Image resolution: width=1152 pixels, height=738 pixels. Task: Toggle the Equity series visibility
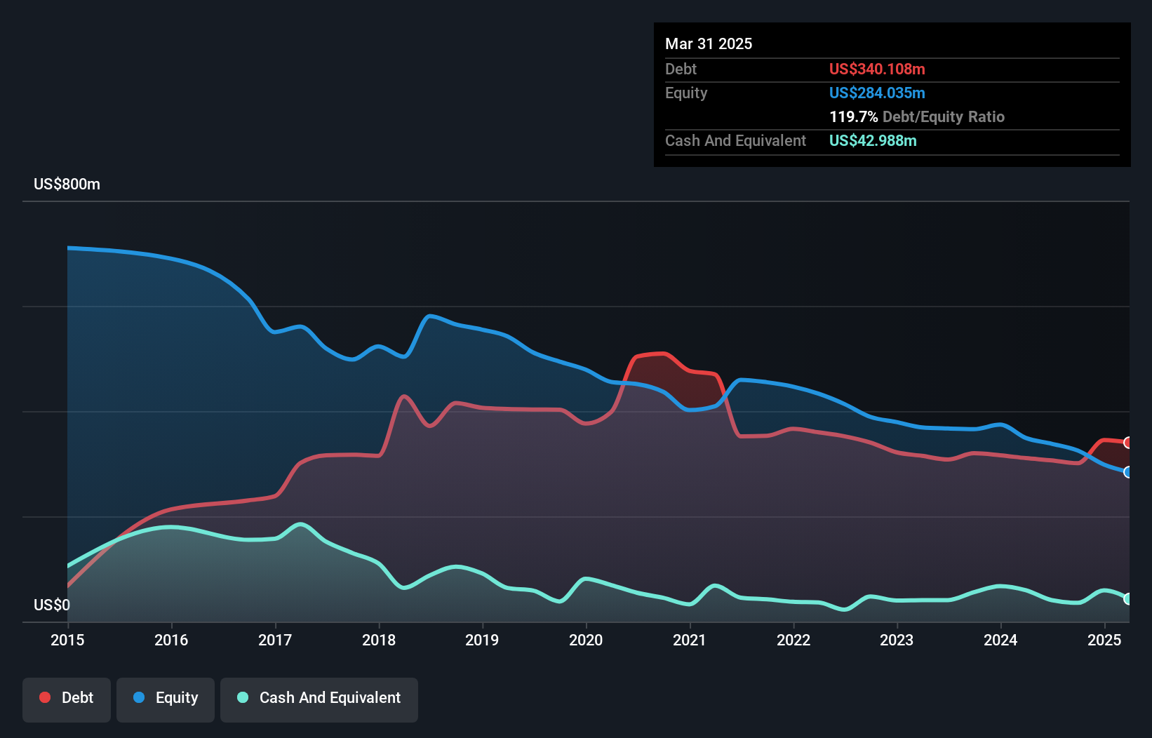tap(165, 698)
